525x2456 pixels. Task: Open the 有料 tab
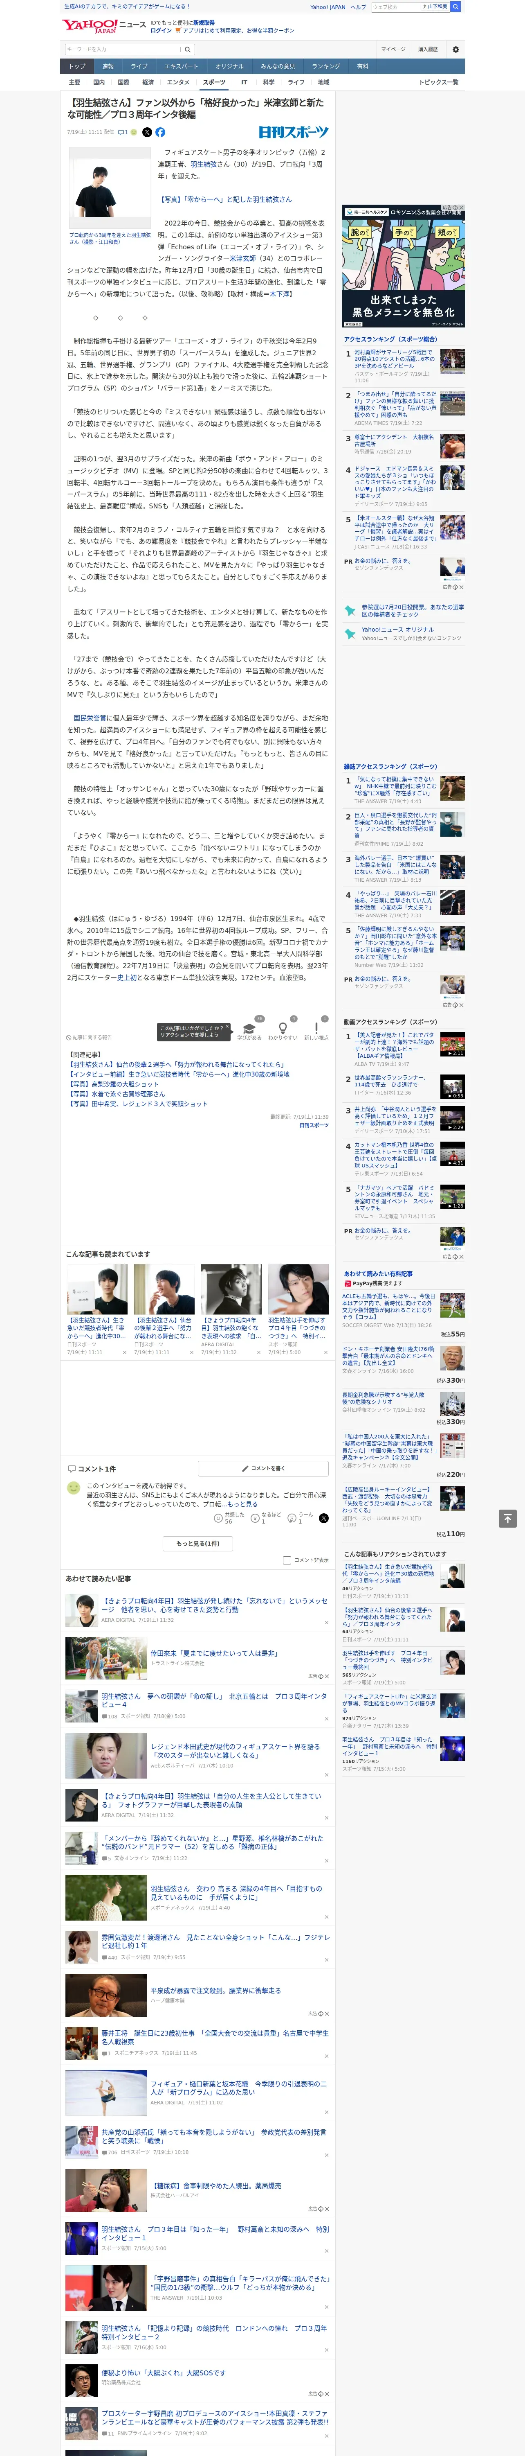pyautogui.click(x=362, y=67)
